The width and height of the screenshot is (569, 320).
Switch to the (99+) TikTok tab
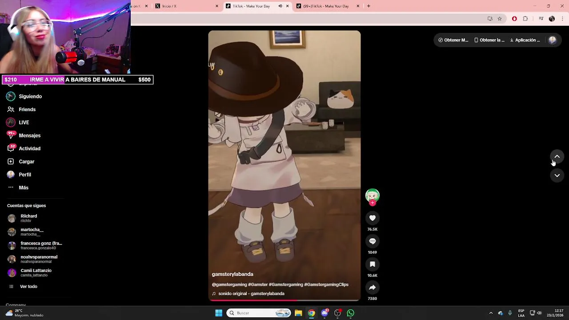coord(328,6)
